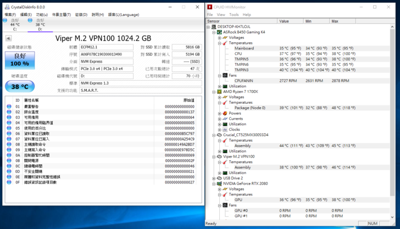Click the 良好 100% health status button
The width and height of the screenshot is (400, 229).
pos(20,60)
